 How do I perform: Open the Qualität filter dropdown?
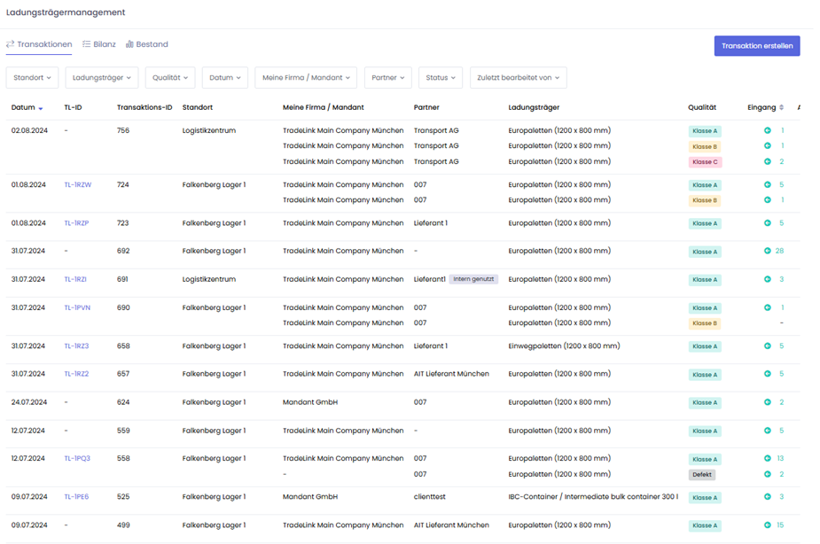click(169, 78)
